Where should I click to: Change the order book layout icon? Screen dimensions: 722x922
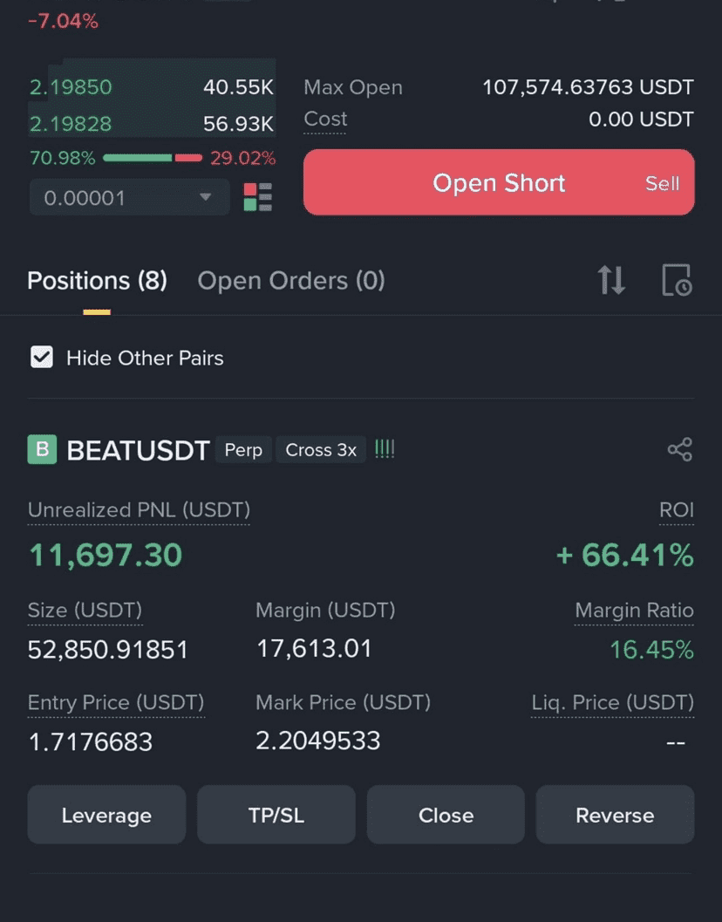click(257, 197)
